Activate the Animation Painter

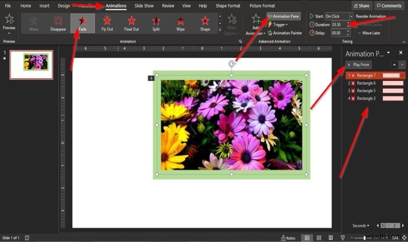point(285,33)
